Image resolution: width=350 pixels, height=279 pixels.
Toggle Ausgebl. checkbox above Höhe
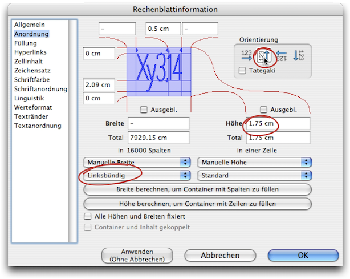(x=264, y=110)
